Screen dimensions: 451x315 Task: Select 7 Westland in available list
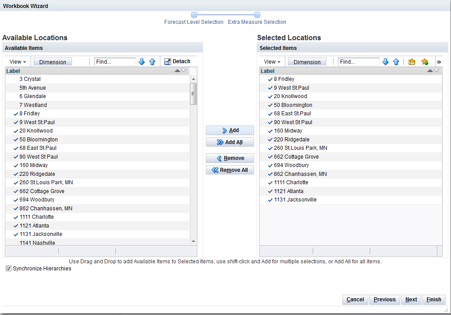[x=97, y=105]
